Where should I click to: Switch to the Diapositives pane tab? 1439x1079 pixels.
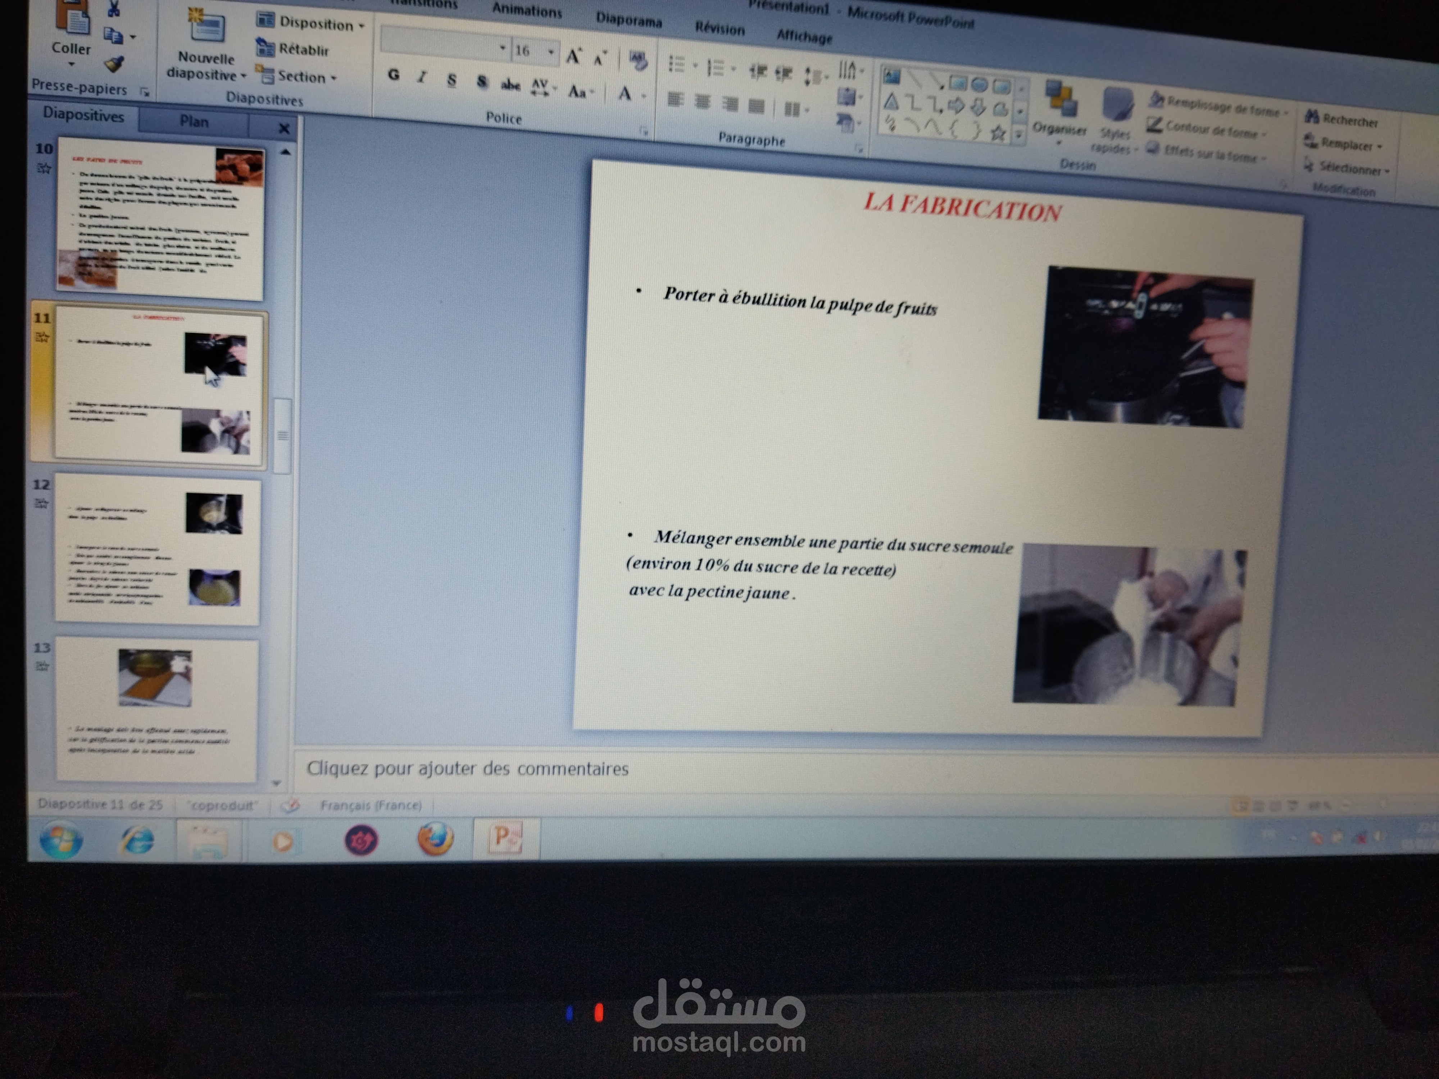point(83,116)
